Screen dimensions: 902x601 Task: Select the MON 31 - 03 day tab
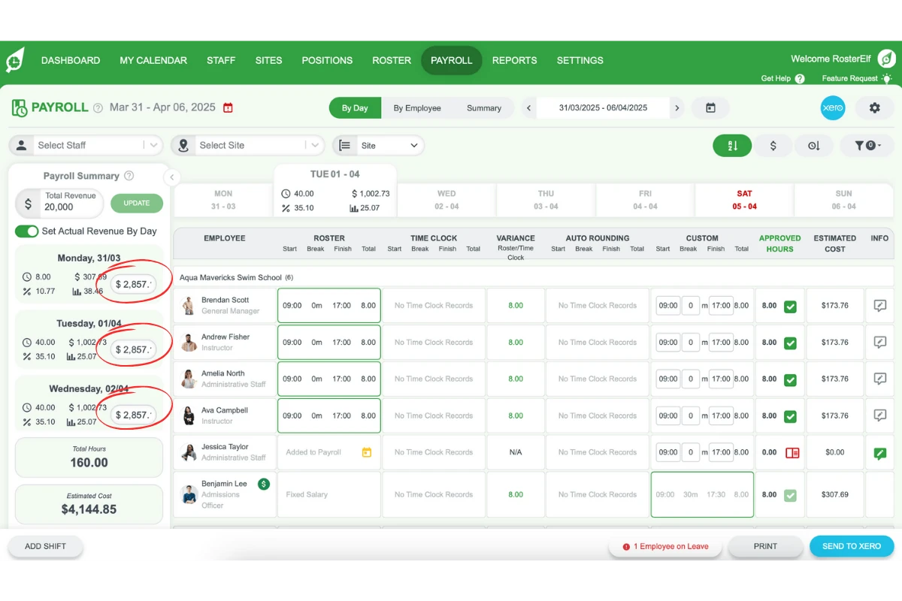[x=223, y=200]
